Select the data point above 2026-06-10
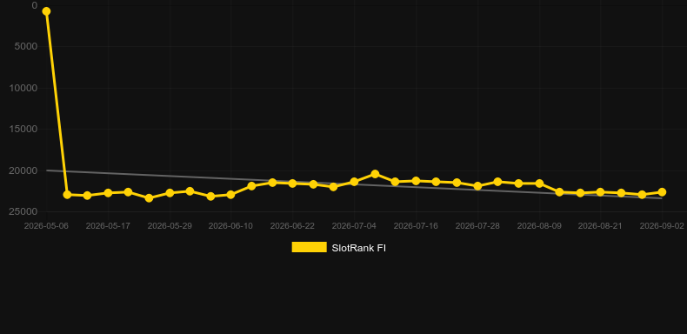Screen dimensions: 687x334 [231, 194]
